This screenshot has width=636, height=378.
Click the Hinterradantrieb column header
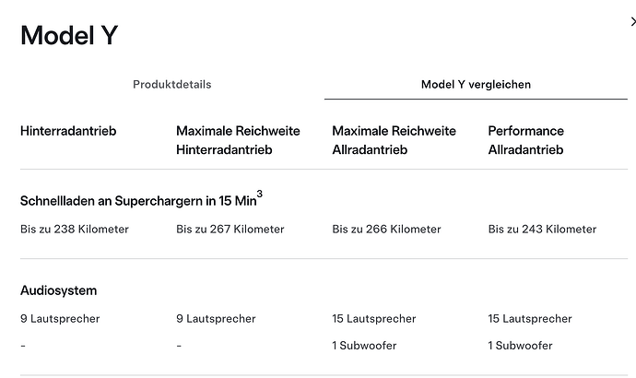(x=68, y=131)
